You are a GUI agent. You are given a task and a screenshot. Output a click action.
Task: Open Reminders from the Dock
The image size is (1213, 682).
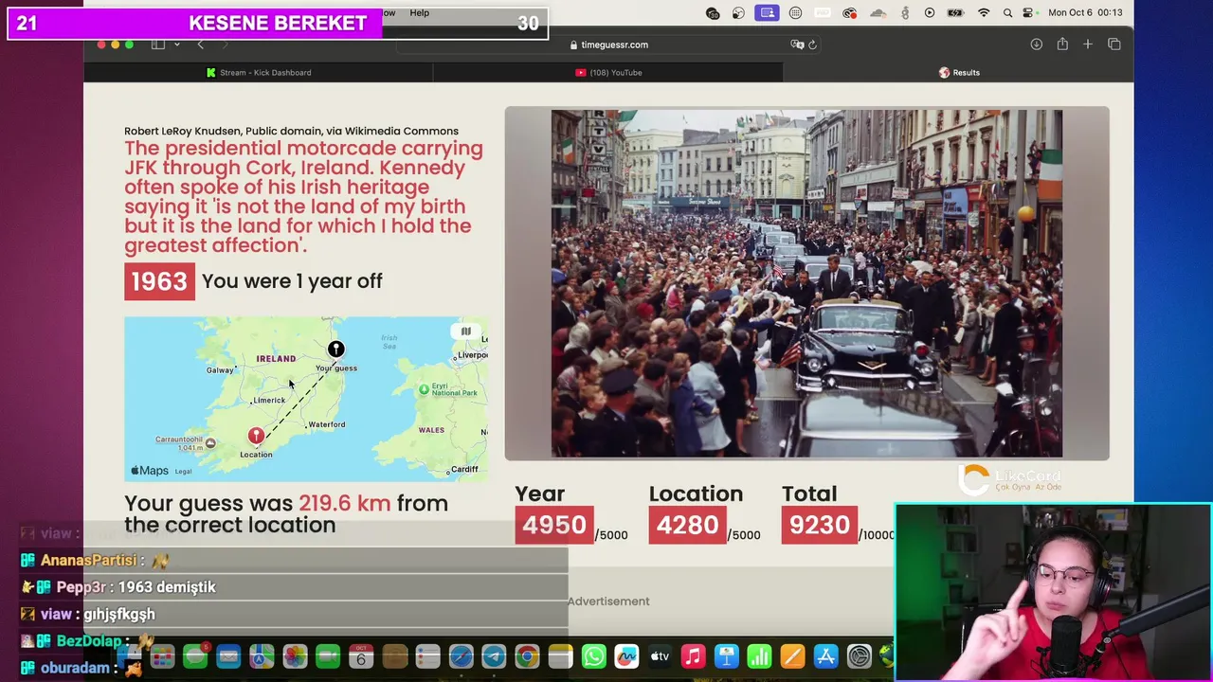click(427, 656)
